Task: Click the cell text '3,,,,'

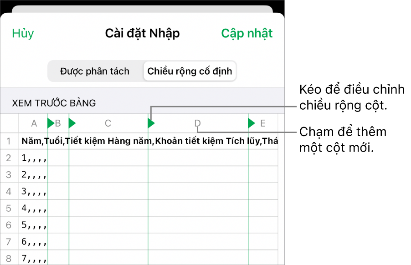Action: tap(34, 191)
